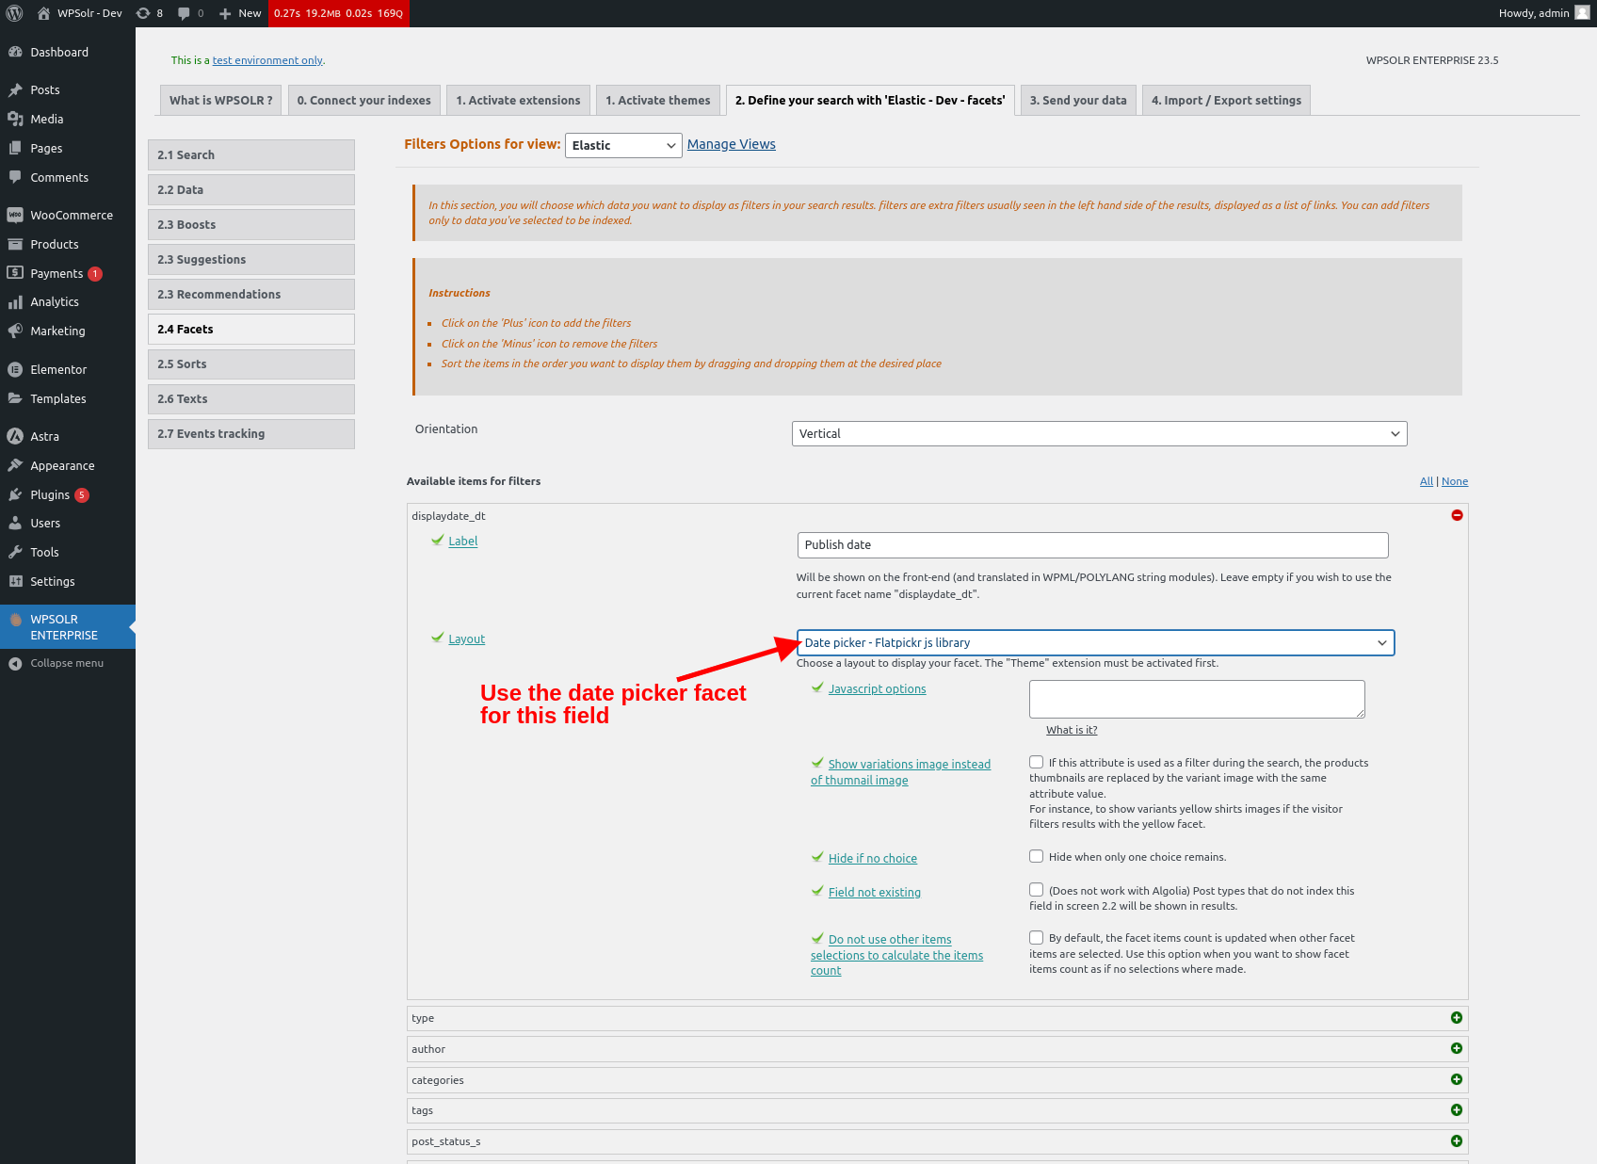Add the tags filter with plus icon
The image size is (1597, 1164).
pyautogui.click(x=1457, y=1110)
